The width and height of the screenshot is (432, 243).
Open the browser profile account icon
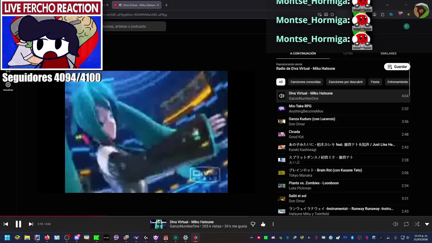[x=374, y=15]
